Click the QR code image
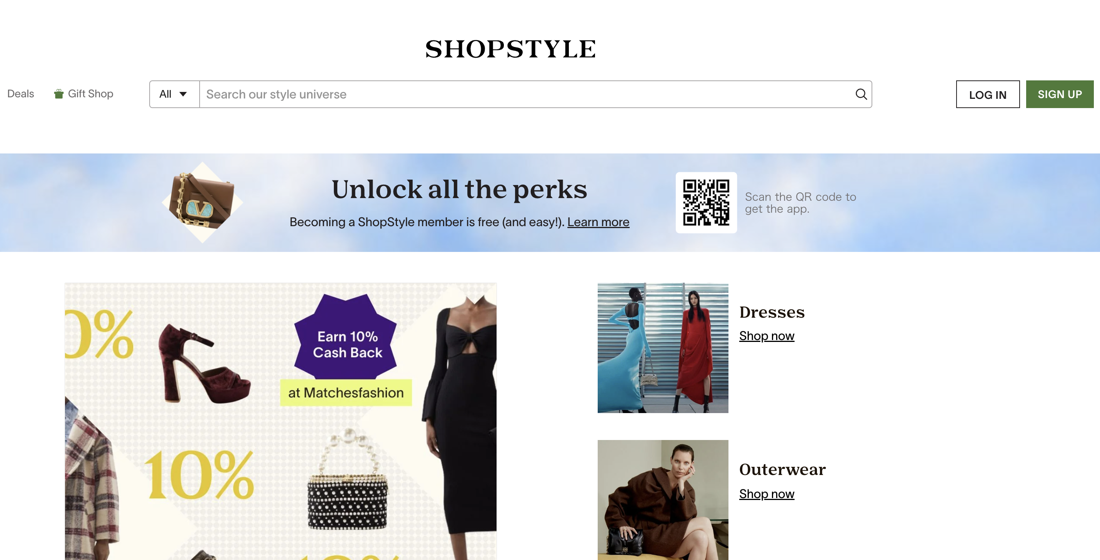This screenshot has width=1100, height=560. click(706, 202)
